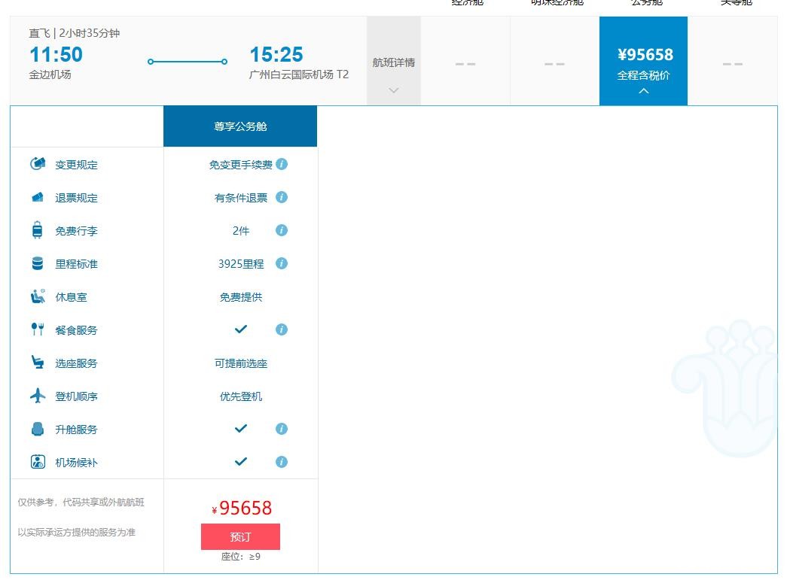
Task: Click checkmark in 餐食服务 row
Action: tap(241, 329)
